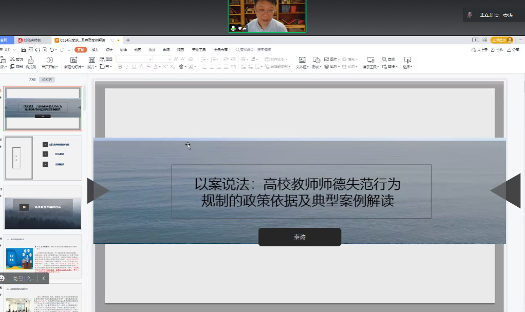Open the font name combo box
The width and height of the screenshot is (525, 312).
tap(135, 60)
